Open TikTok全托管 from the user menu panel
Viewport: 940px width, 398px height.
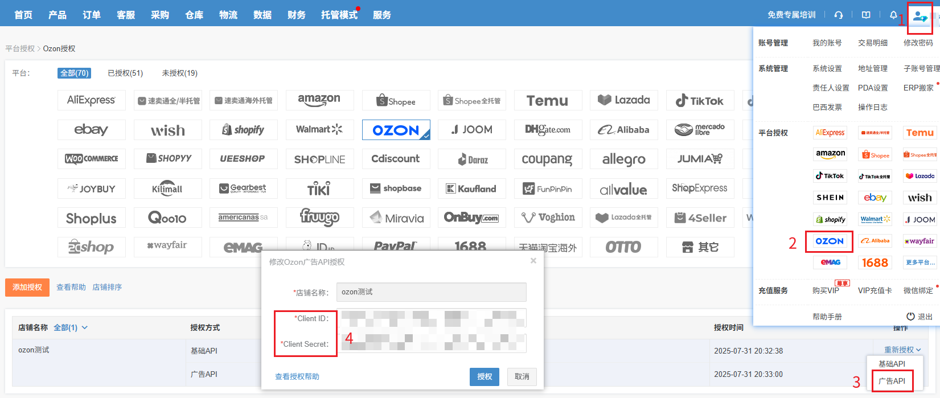tap(875, 176)
